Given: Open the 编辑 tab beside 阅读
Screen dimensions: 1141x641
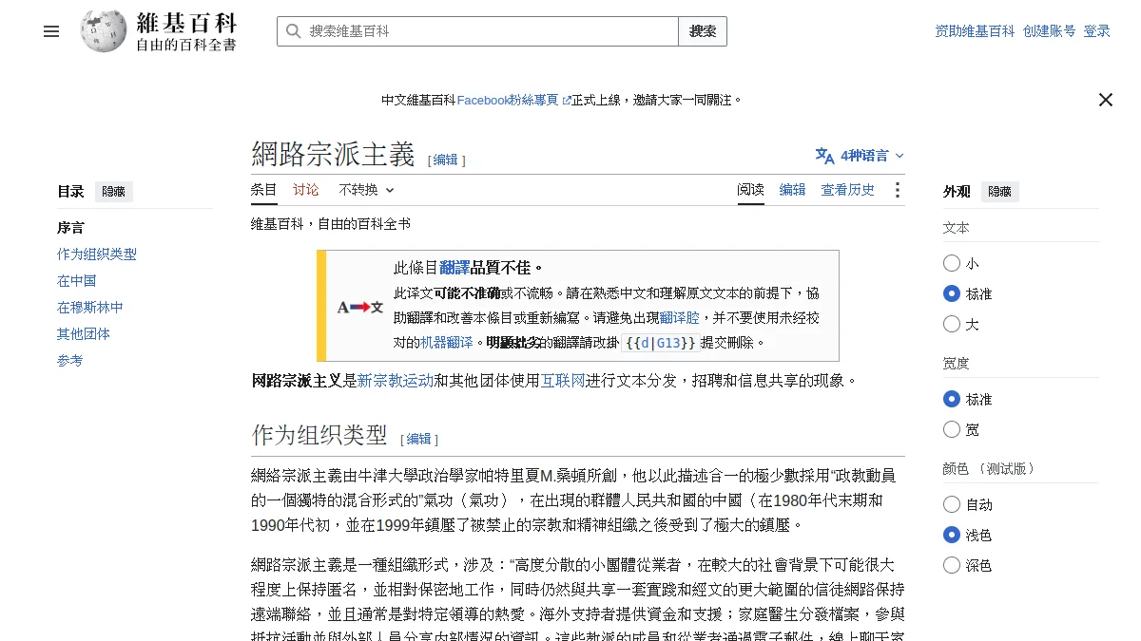Looking at the screenshot, I should (x=792, y=190).
